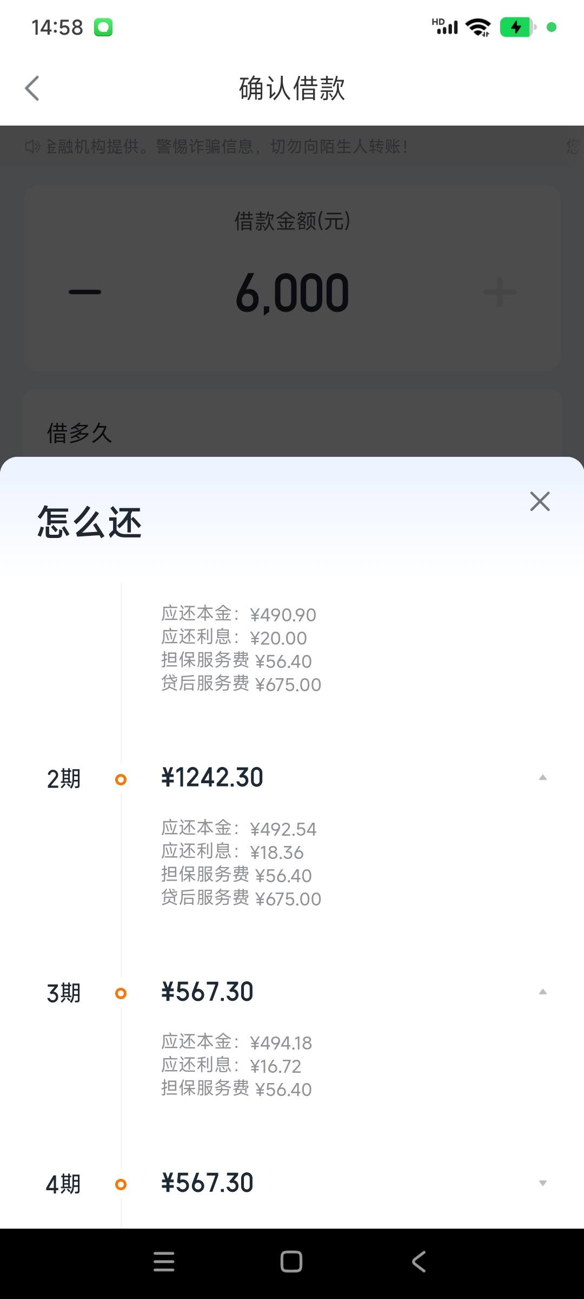Select the 3期 orange timeline dot
Screen dimensions: 584x1299
coord(121,993)
